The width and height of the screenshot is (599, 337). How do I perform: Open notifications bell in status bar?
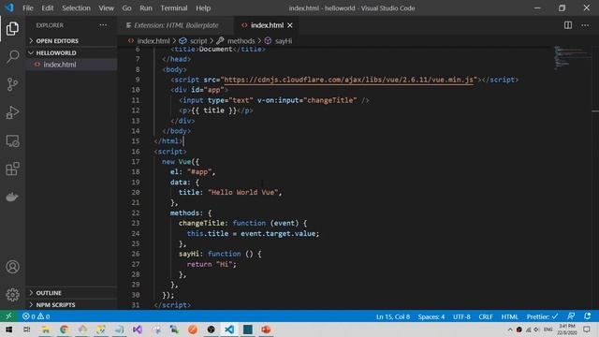[587, 316]
